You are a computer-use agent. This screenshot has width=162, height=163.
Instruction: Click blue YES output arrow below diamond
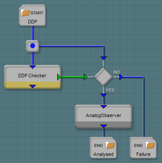[x=103, y=95]
